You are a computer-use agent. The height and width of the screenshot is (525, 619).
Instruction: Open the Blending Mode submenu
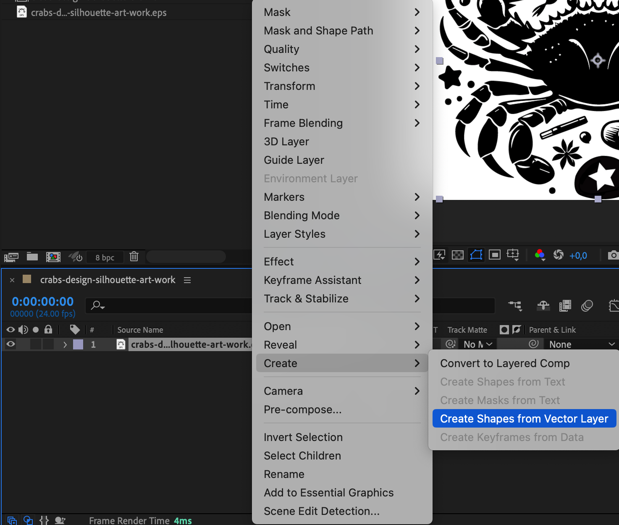click(342, 215)
